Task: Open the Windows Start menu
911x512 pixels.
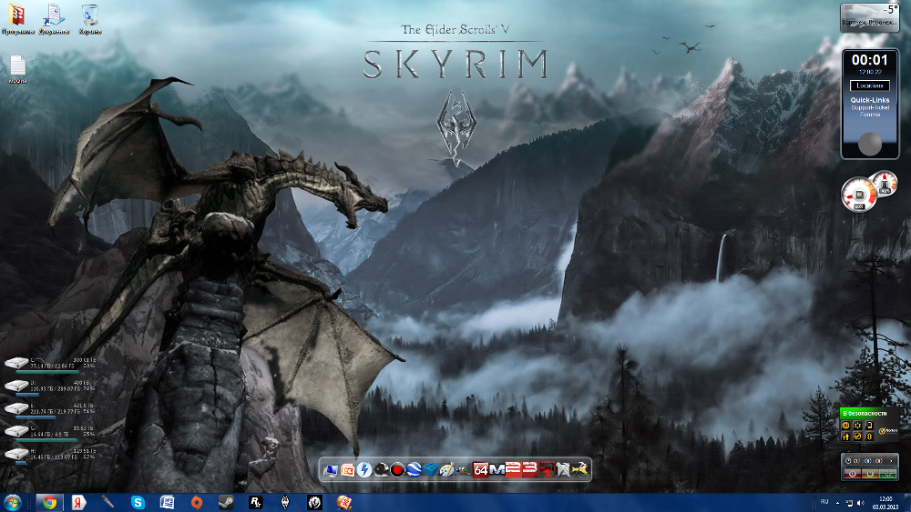Action: (x=12, y=502)
